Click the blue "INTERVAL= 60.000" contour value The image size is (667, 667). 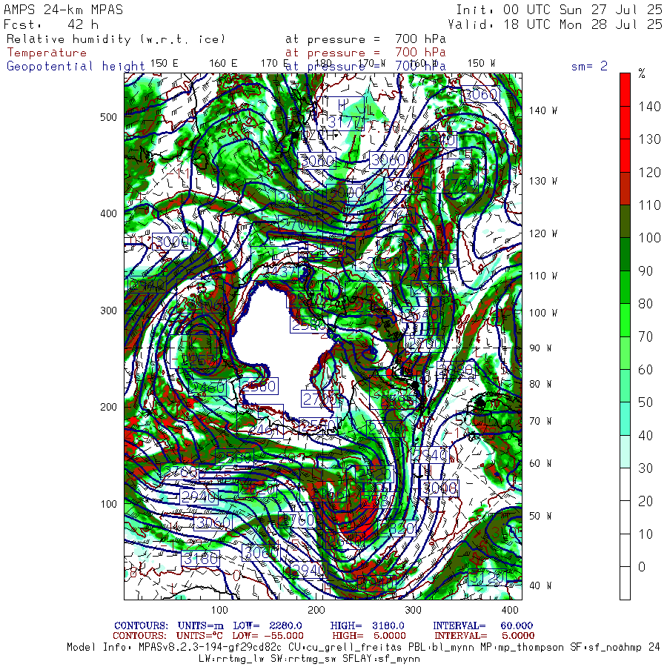pyautogui.click(x=482, y=625)
